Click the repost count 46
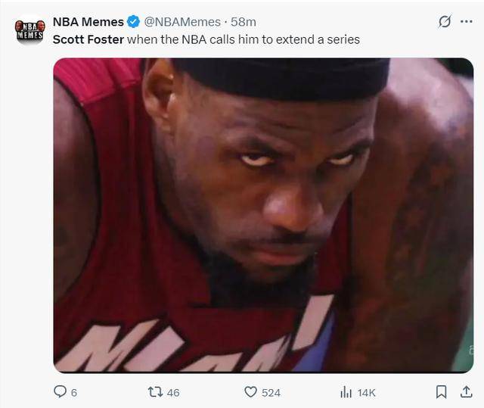Viewport: 484px width, 408px height. (173, 392)
